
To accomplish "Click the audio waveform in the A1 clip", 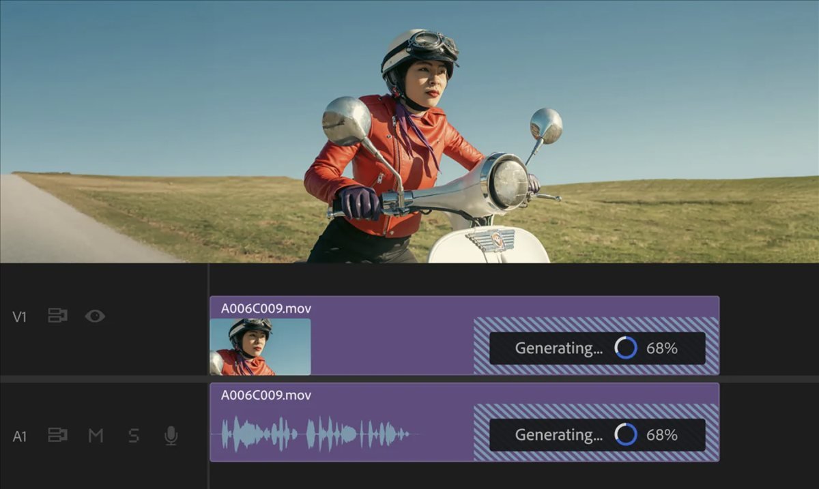I will point(314,434).
